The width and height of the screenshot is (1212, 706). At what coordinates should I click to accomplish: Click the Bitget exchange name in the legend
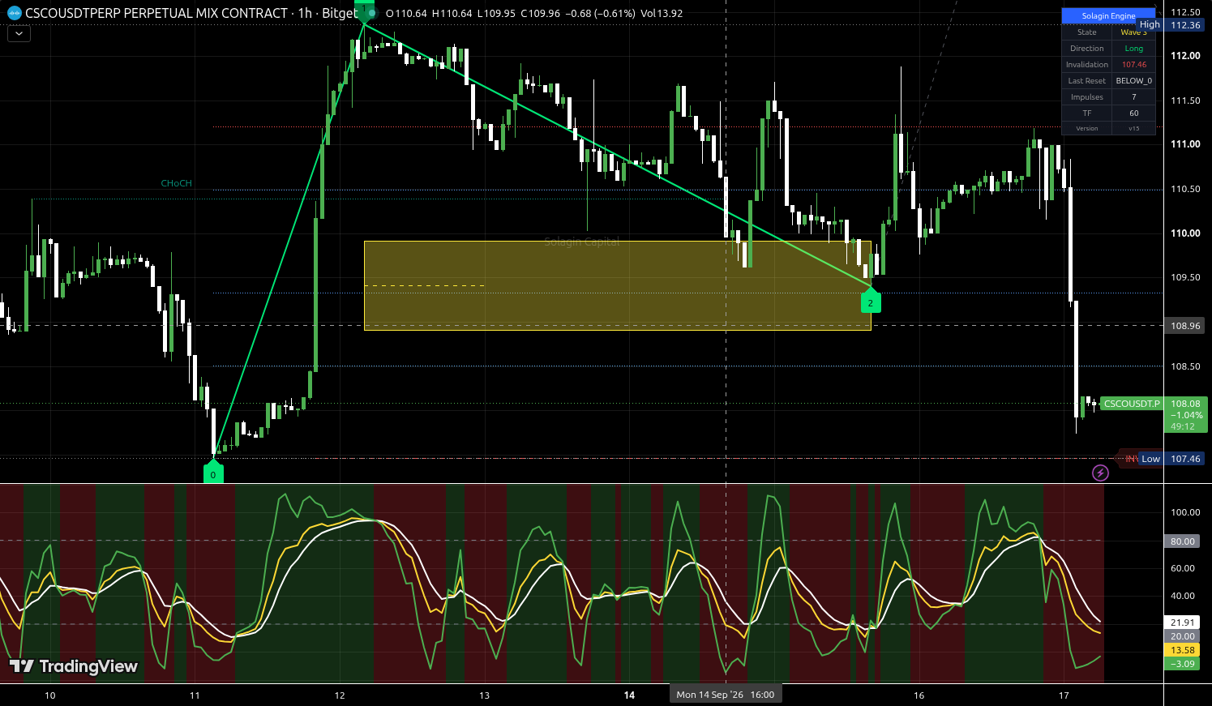pos(340,13)
